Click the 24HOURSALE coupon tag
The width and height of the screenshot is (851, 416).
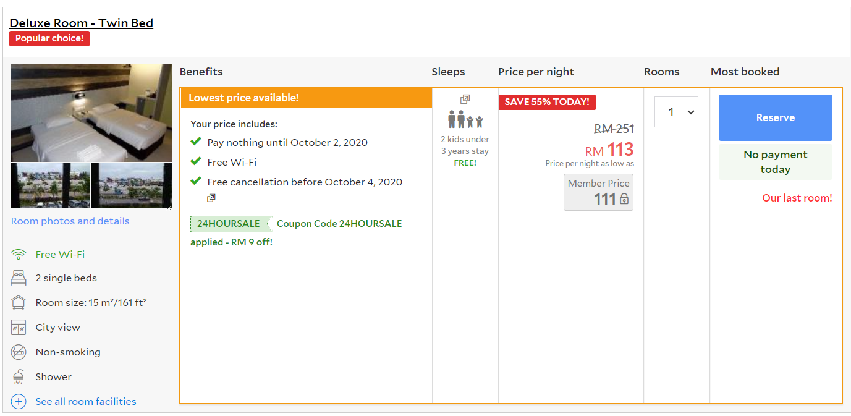point(229,224)
